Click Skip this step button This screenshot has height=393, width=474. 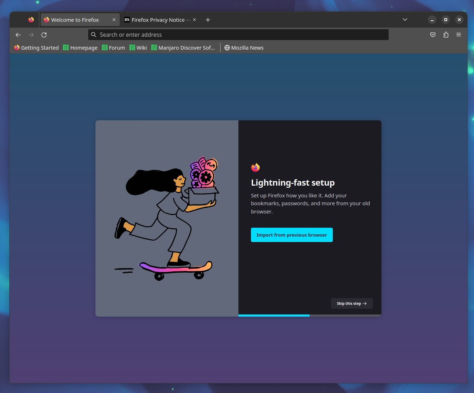pos(352,303)
